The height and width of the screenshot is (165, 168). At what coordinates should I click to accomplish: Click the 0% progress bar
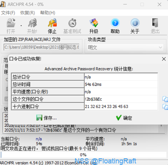84,155
